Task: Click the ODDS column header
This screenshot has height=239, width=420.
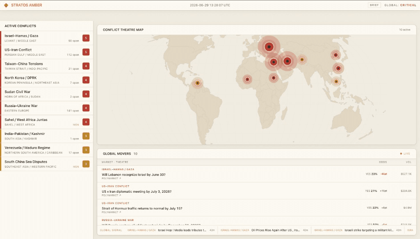Action: (x=383, y=162)
